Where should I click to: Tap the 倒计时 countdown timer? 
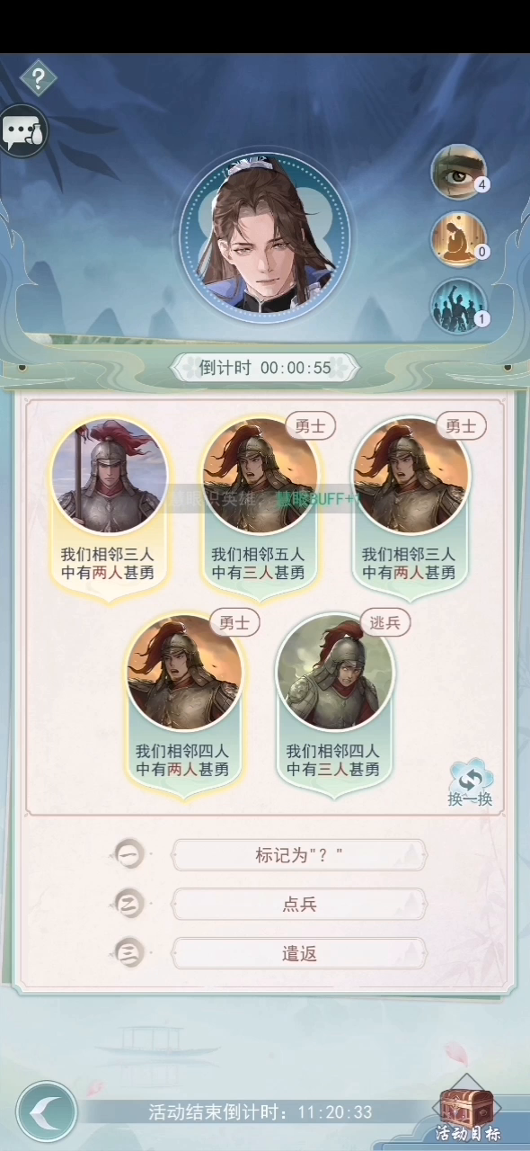(265, 368)
